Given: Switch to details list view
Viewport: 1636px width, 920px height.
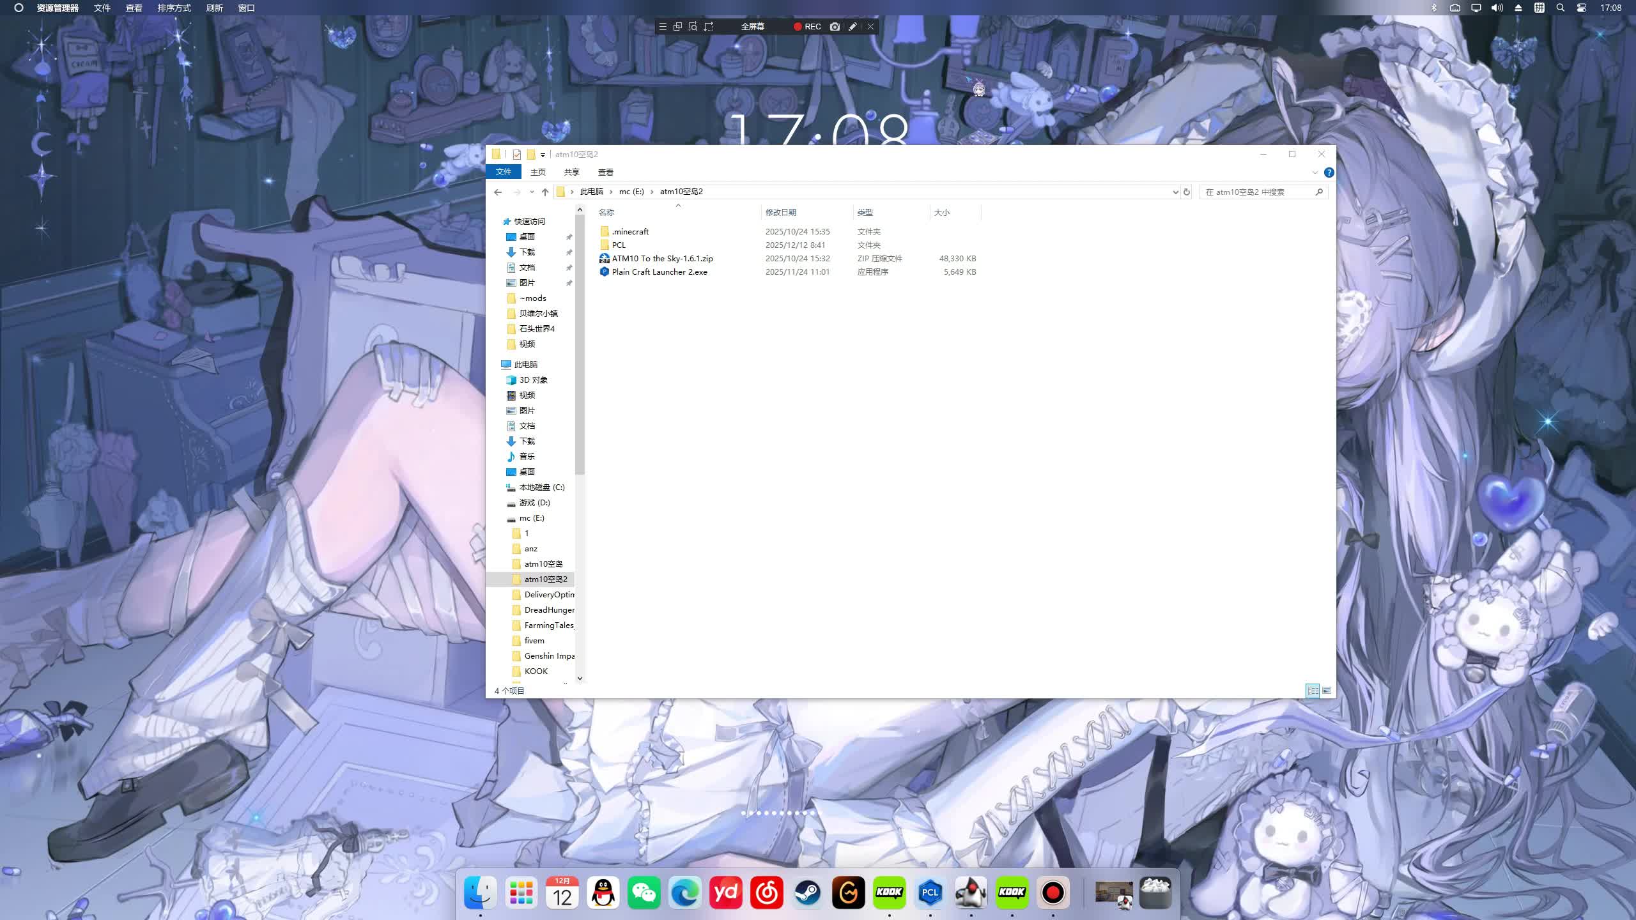Looking at the screenshot, I should pos(1313,691).
